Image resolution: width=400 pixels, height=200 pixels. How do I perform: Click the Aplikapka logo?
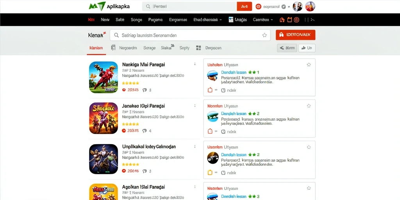click(109, 6)
